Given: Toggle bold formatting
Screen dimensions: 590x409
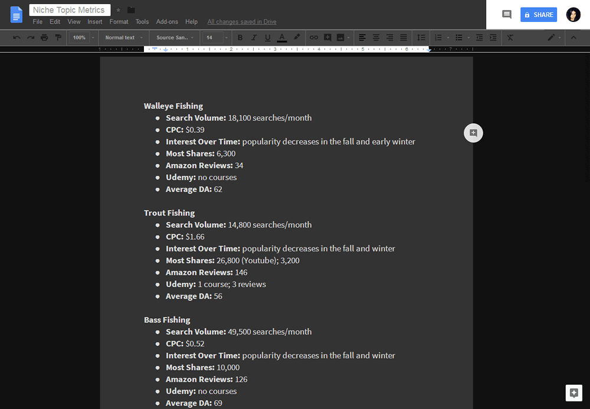Looking at the screenshot, I should (x=240, y=38).
